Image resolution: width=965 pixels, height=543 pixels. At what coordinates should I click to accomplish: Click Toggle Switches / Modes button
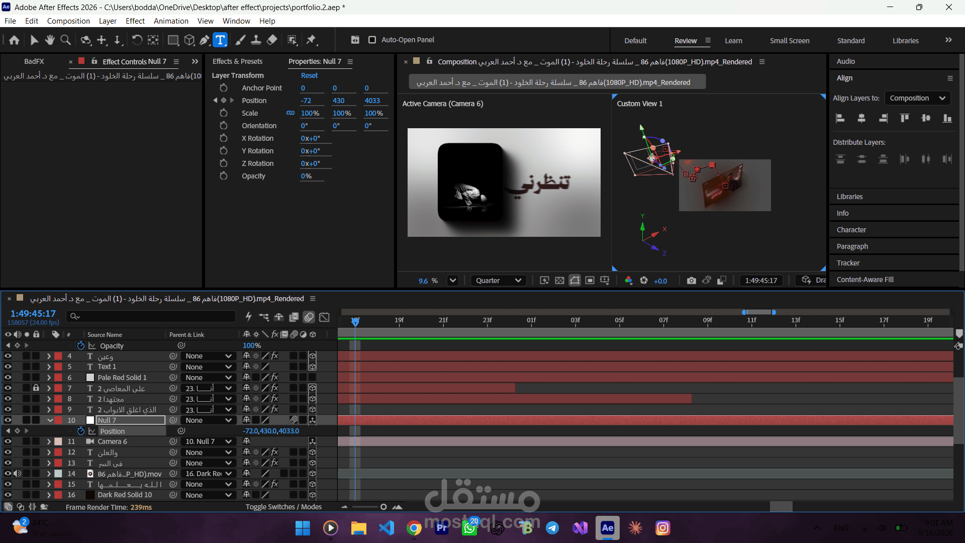(x=283, y=507)
